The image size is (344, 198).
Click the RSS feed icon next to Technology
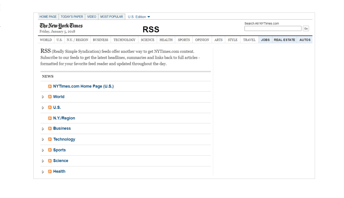point(50,139)
